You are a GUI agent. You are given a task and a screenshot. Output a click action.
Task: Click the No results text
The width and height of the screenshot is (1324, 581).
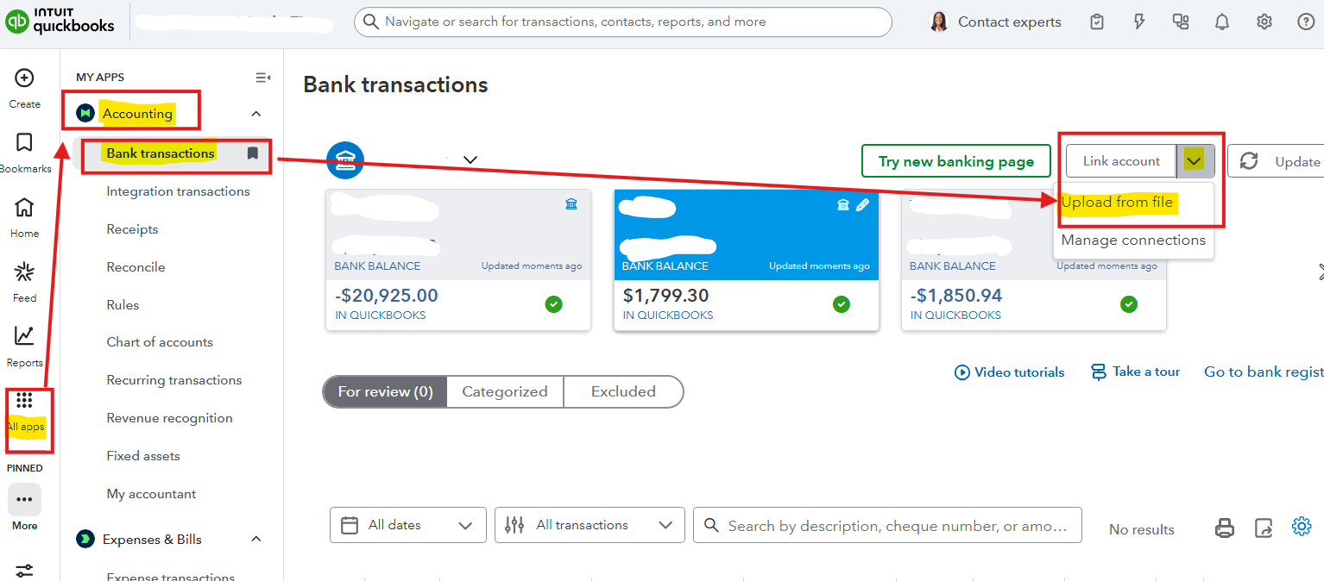pos(1141,529)
